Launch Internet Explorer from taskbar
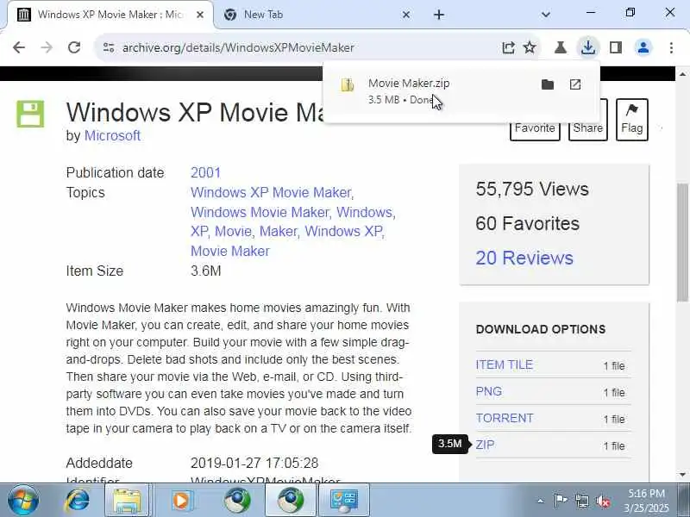690x517 pixels. [x=78, y=501]
